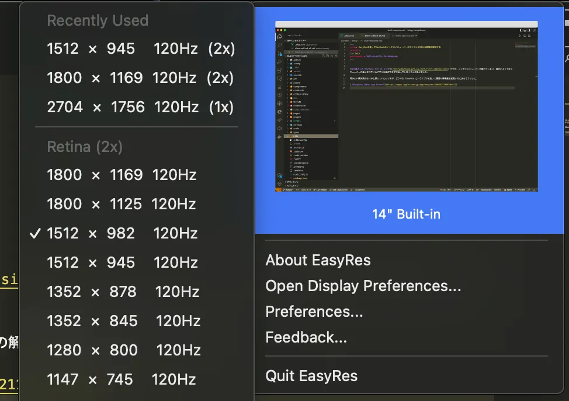Quit EasyRes from the menu
This screenshot has width=569, height=401.
point(311,376)
